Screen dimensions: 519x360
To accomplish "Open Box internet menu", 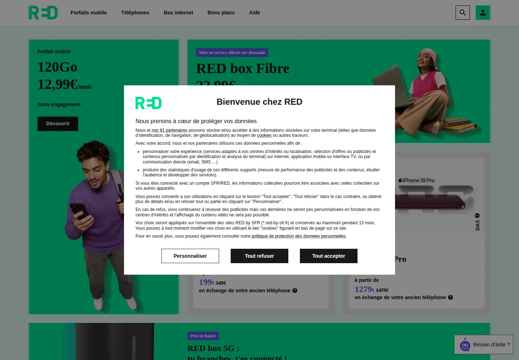I will pyautogui.click(x=178, y=13).
